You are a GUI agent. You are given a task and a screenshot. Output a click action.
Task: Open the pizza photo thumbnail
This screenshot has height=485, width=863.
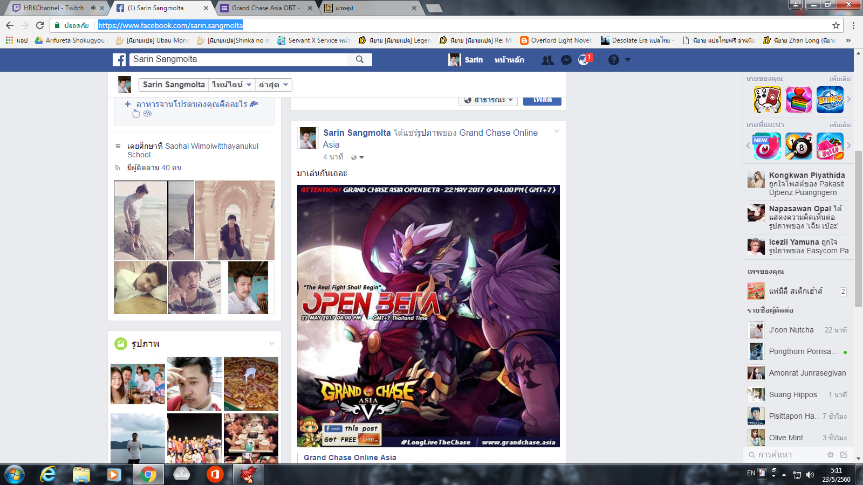coord(251,384)
